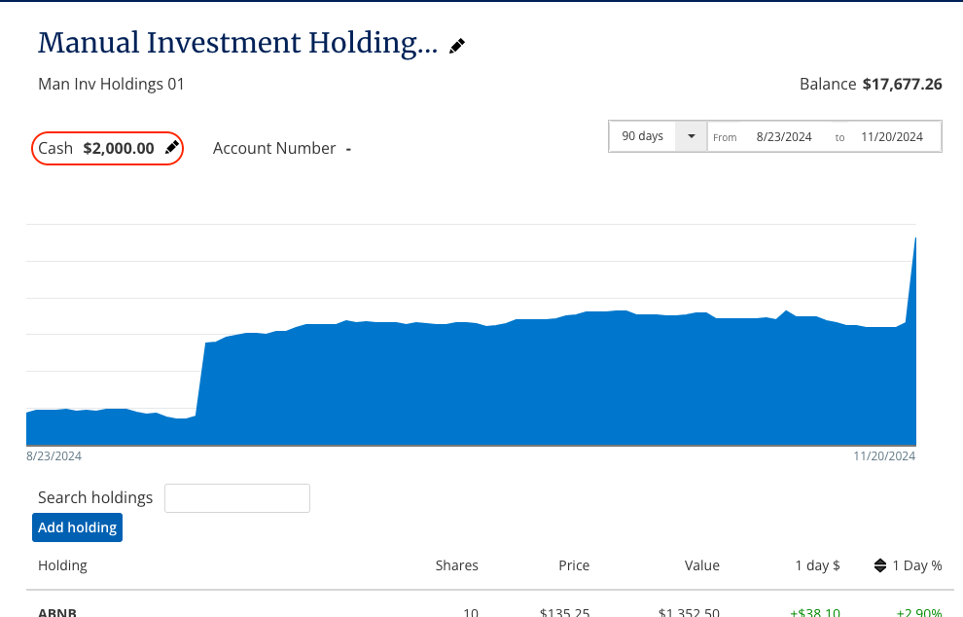Open the 90 days range dropdown arrow

tap(691, 136)
